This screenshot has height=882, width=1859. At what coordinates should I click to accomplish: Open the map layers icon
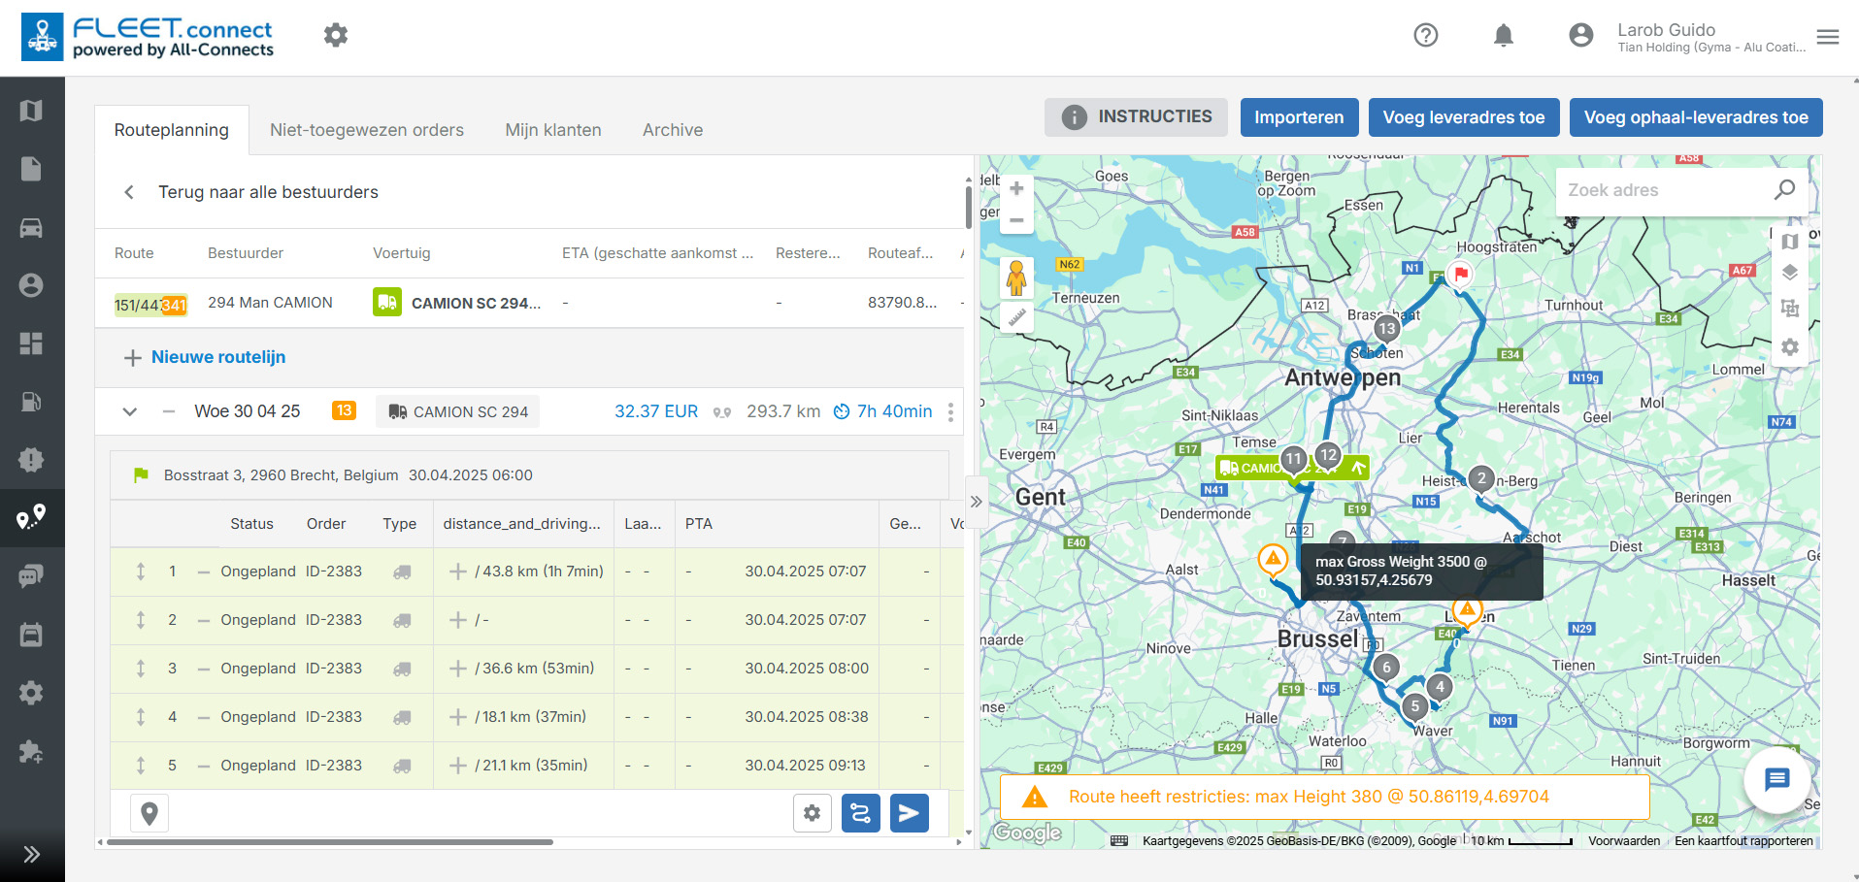pyautogui.click(x=1790, y=273)
